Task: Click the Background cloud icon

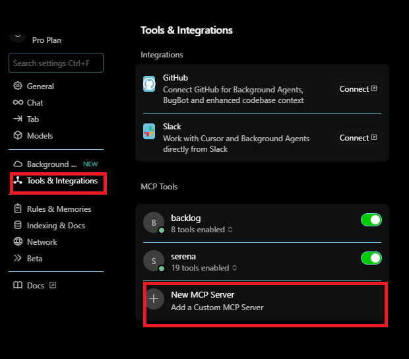Action: coord(18,164)
